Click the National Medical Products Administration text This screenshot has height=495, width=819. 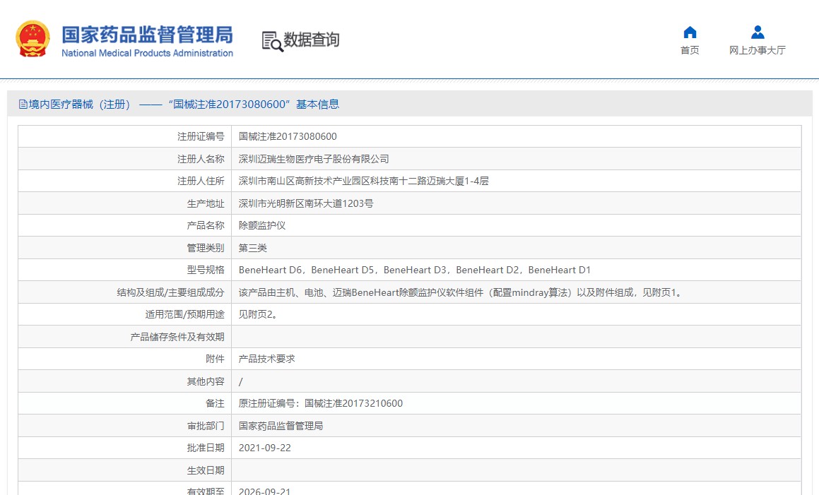(x=147, y=53)
